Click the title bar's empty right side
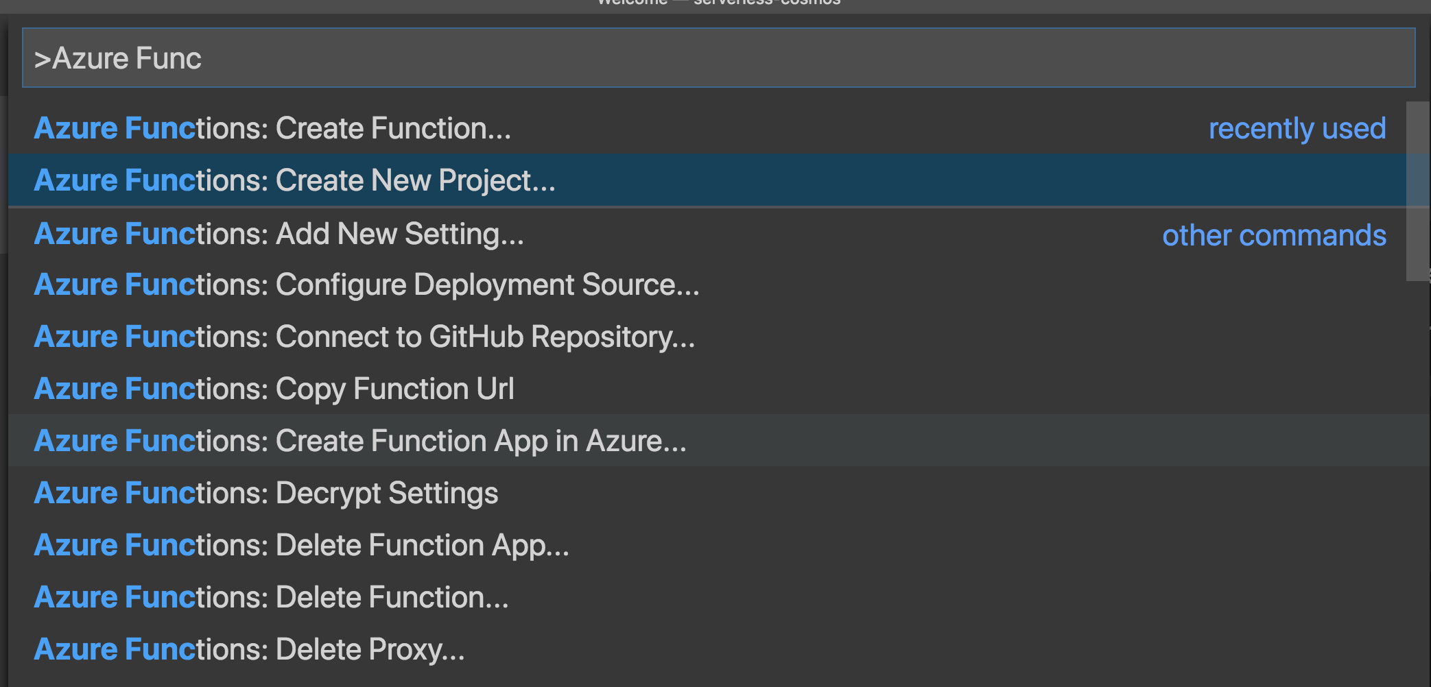The image size is (1431, 687). [1166, 5]
